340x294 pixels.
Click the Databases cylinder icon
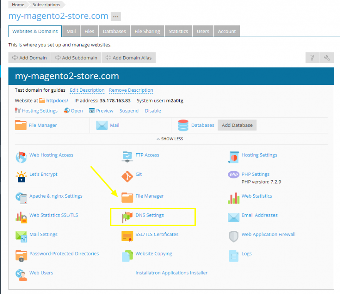tap(183, 125)
